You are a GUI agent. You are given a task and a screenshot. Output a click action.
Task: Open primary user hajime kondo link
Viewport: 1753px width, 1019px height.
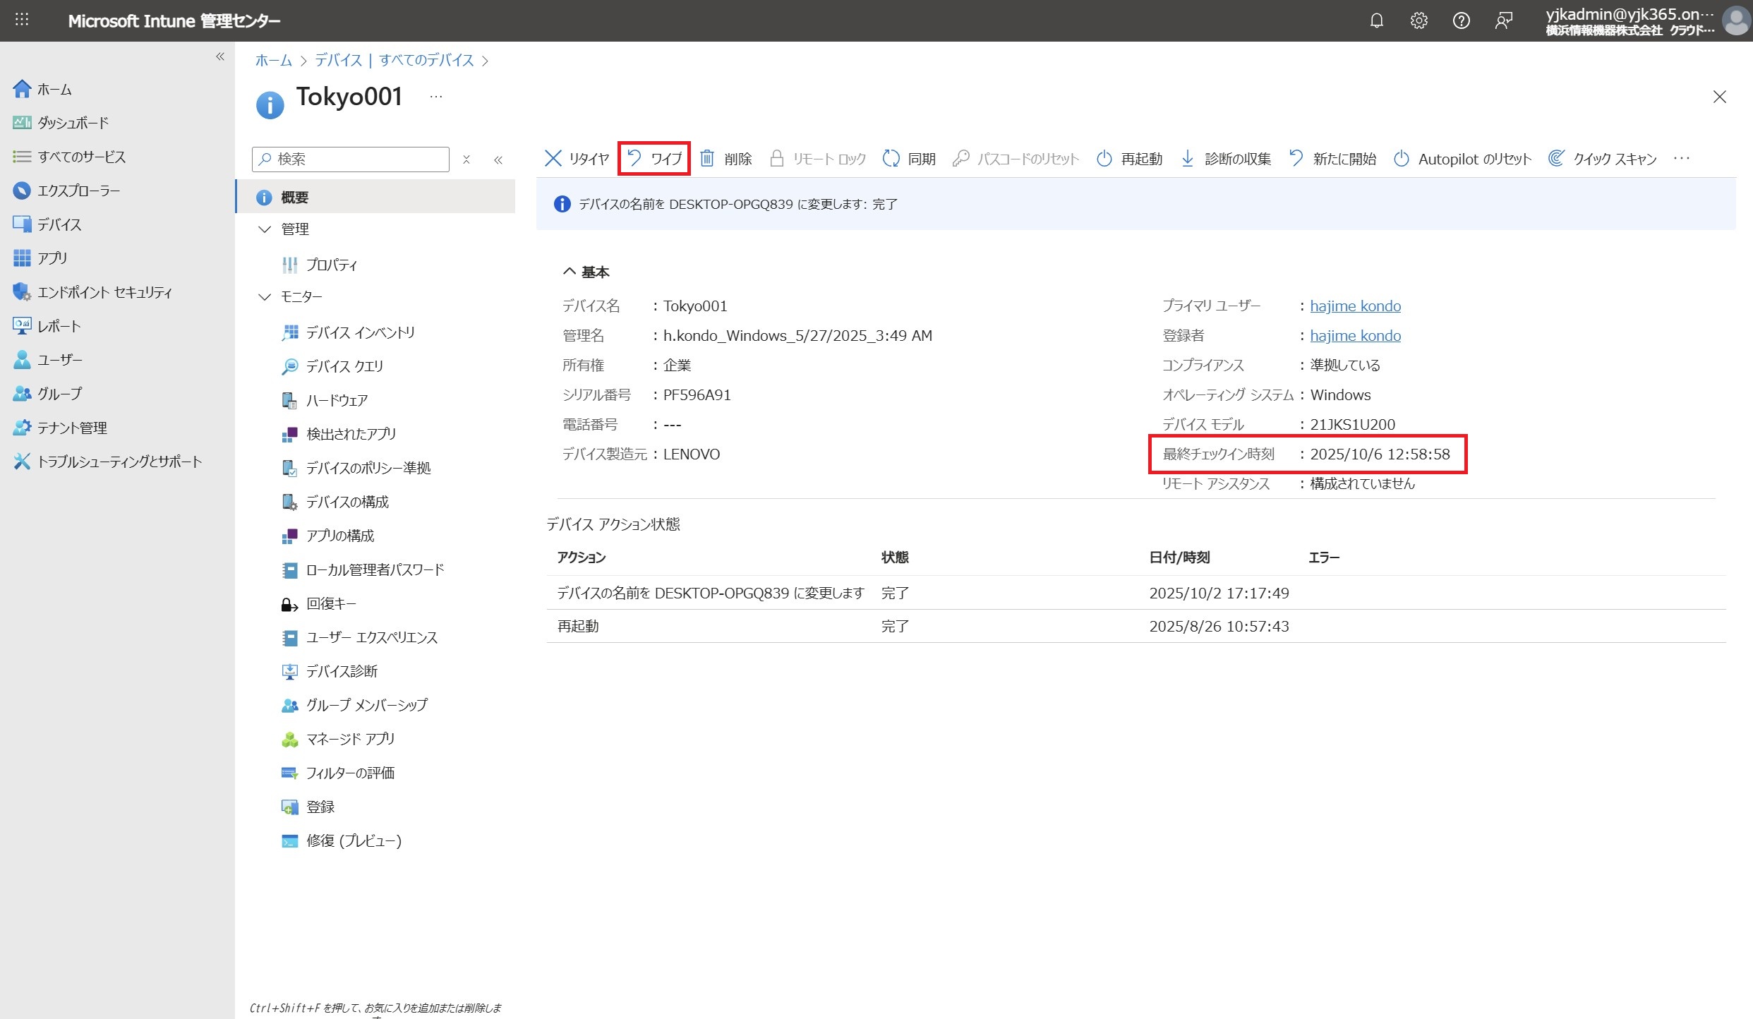coord(1355,306)
